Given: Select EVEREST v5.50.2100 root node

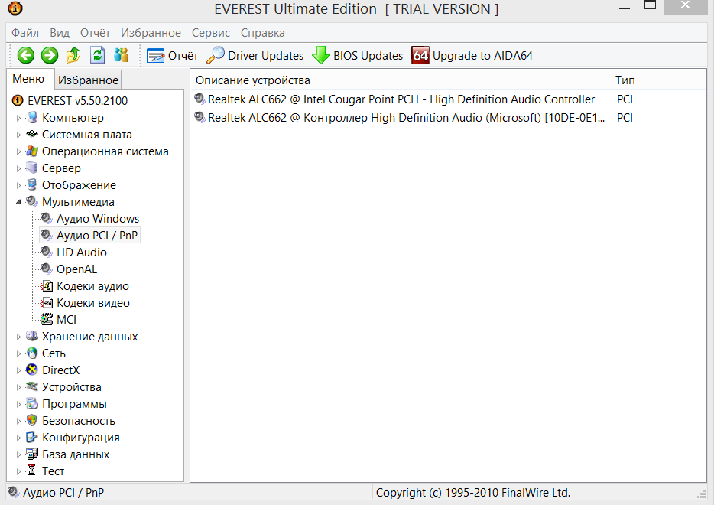Looking at the screenshot, I should pyautogui.click(x=77, y=101).
